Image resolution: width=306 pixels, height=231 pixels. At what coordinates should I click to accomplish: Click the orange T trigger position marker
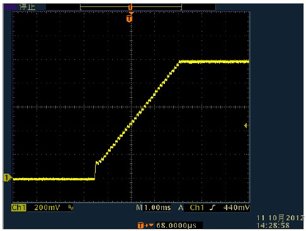tap(130, 18)
